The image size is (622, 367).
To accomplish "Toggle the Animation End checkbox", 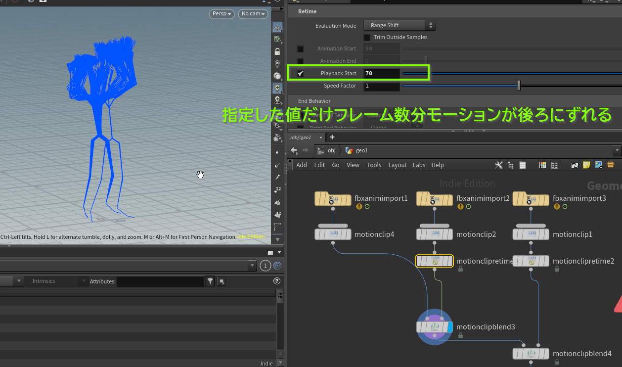I will [x=300, y=61].
